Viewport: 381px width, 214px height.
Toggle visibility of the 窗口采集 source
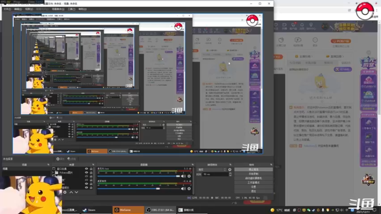coord(86,169)
